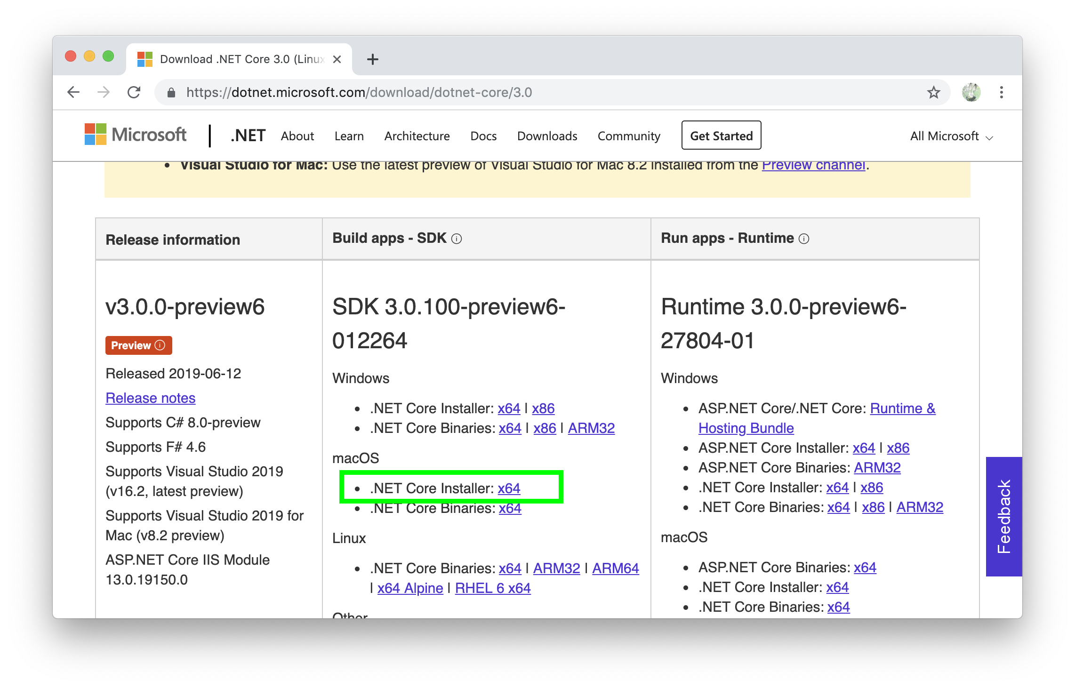
Task: Click the browser forward arrow
Action: tap(104, 92)
